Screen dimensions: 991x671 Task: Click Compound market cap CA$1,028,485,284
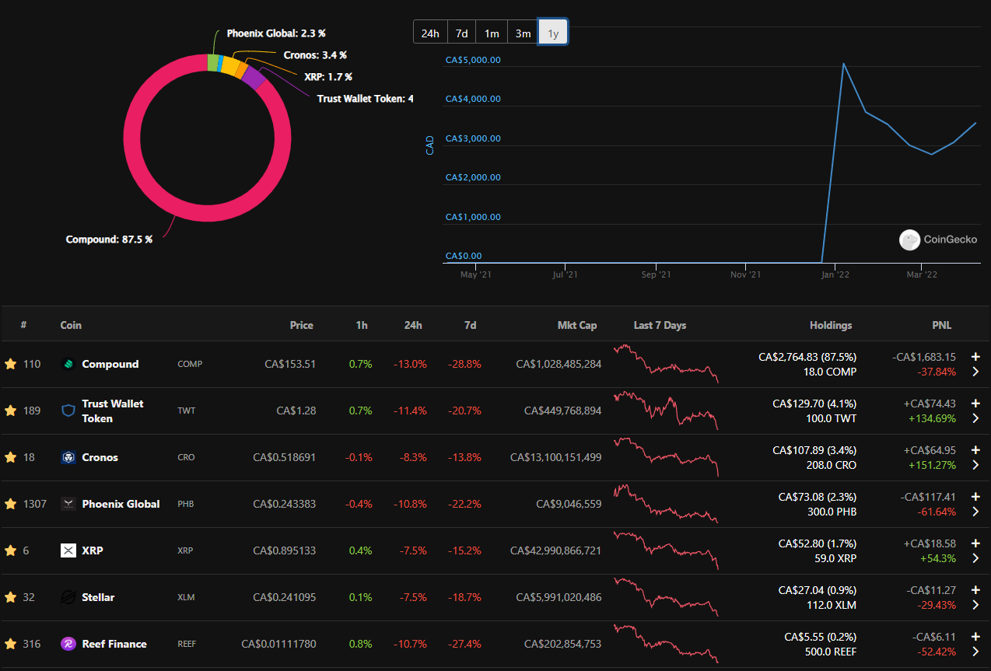tap(559, 364)
